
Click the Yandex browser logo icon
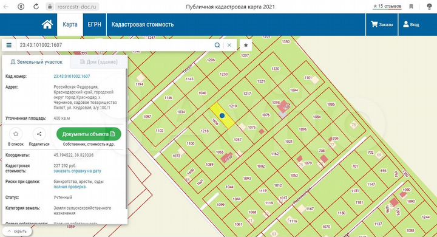21,7
